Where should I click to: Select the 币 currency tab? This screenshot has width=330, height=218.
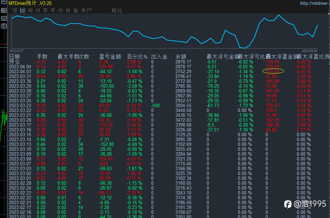click(x=60, y=10)
